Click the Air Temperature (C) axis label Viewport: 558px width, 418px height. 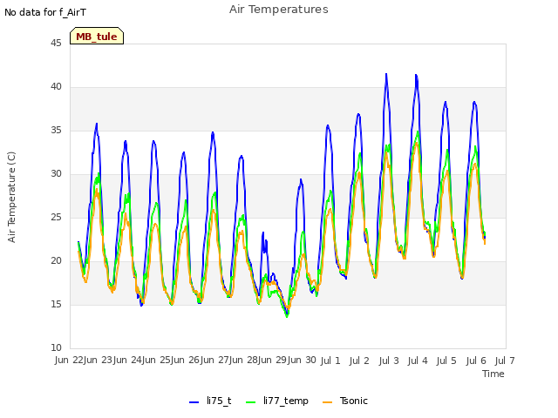coord(11,197)
